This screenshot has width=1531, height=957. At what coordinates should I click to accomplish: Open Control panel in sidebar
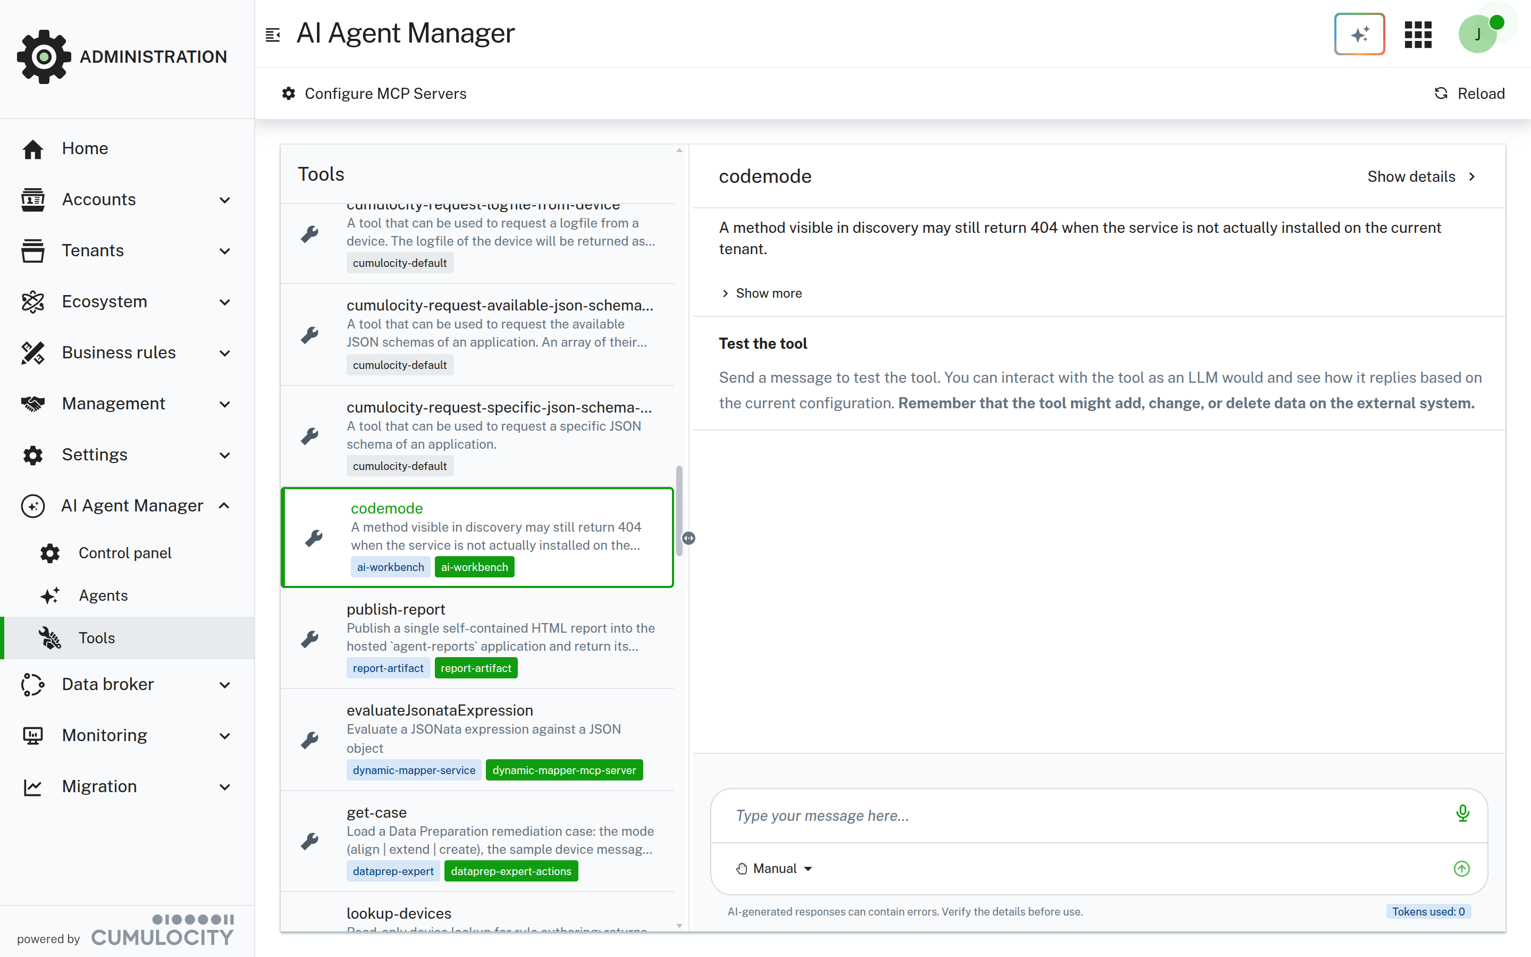pos(127,553)
